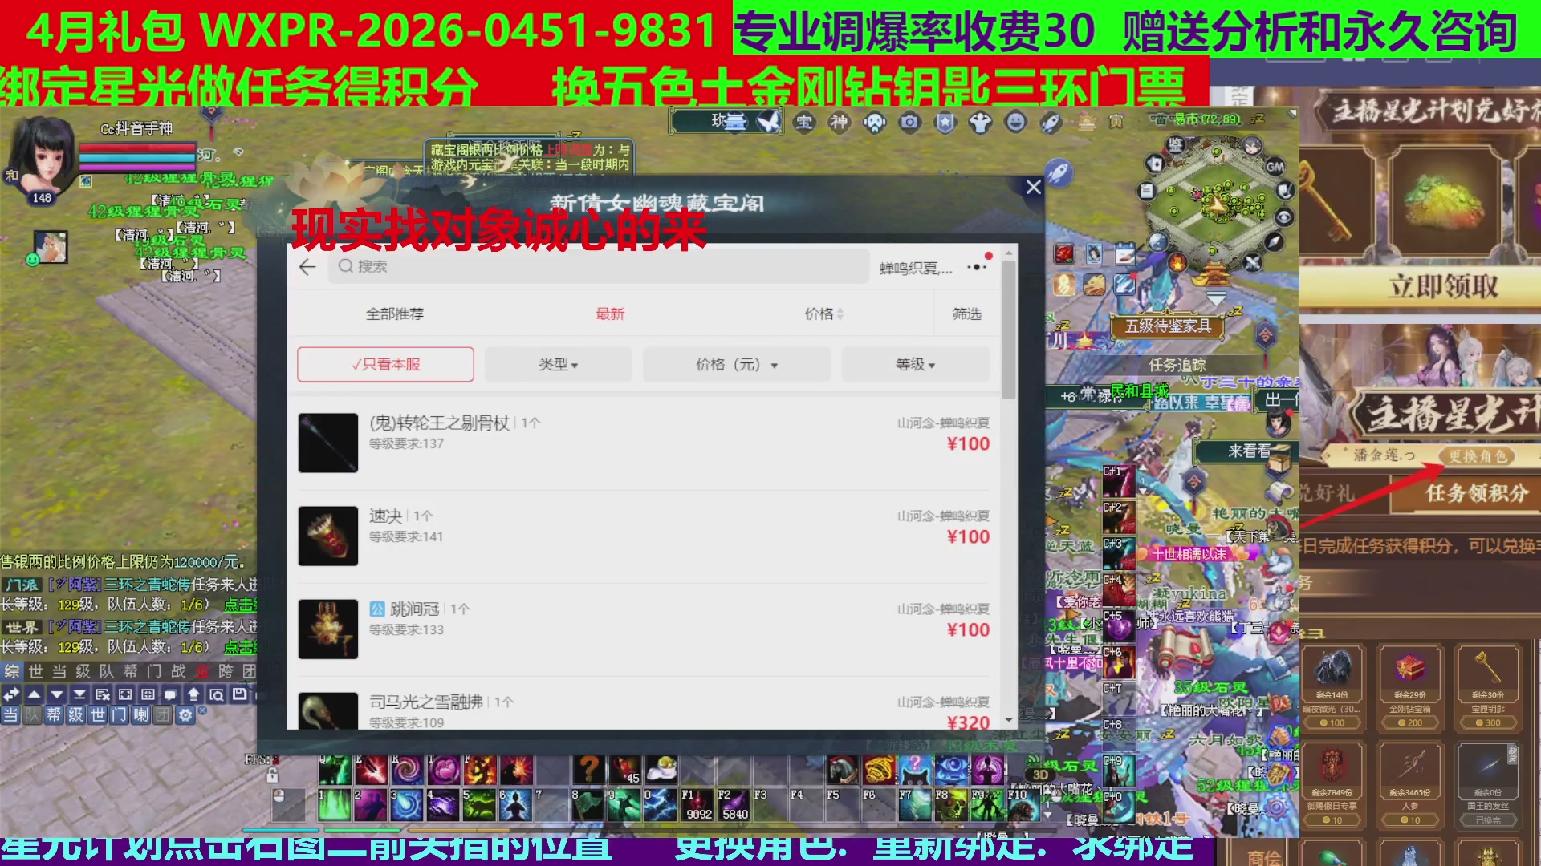Image resolution: width=1541 pixels, height=866 pixels.
Task: Open the camera screenshot icon
Action: click(909, 122)
